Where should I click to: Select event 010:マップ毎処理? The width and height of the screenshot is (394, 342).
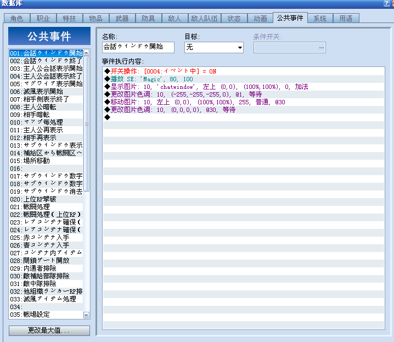click(46, 122)
